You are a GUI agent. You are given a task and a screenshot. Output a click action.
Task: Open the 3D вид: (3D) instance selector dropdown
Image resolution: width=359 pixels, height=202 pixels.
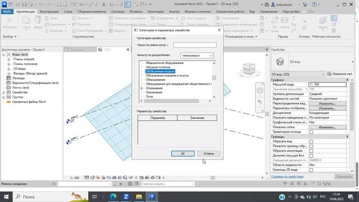(x=297, y=74)
